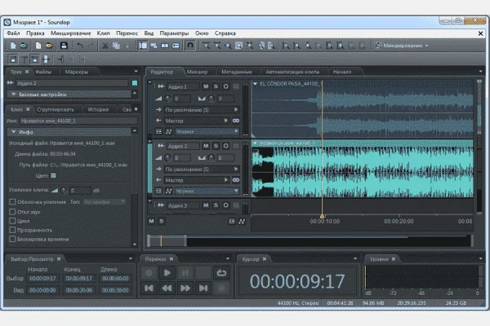Check the Блокировка времени option
Viewport: 490px width, 326px height.
12,240
